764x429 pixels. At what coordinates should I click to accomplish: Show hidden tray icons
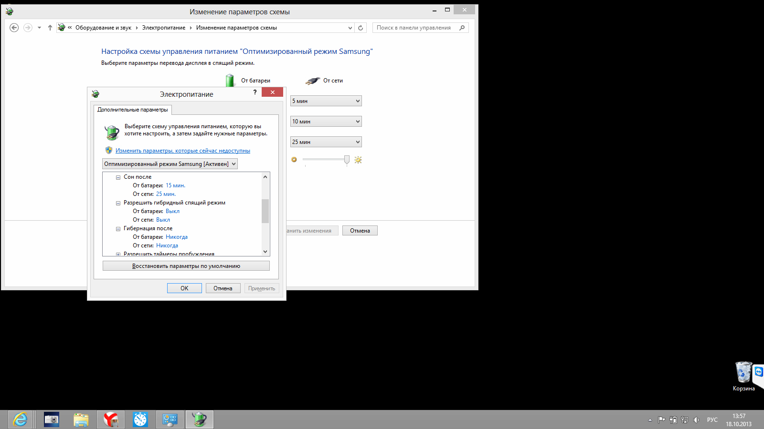click(650, 420)
